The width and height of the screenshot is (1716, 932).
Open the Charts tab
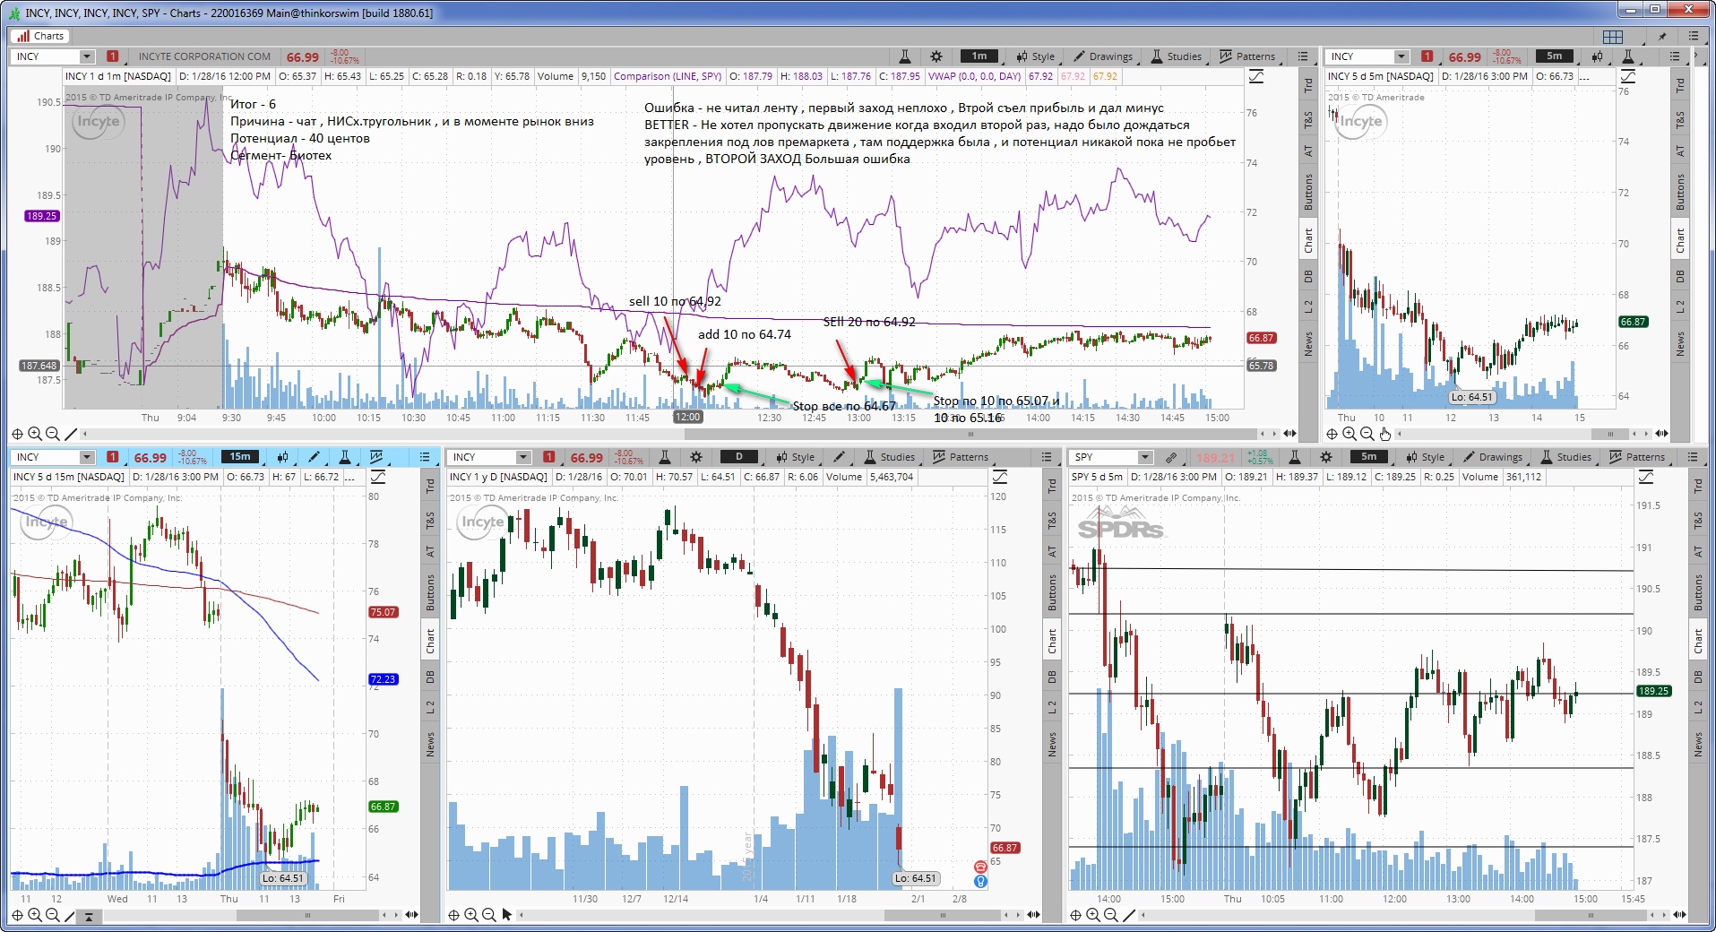pyautogui.click(x=40, y=36)
